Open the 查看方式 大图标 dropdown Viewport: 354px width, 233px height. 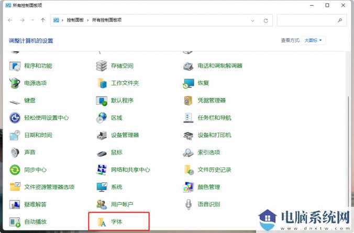[313, 40]
